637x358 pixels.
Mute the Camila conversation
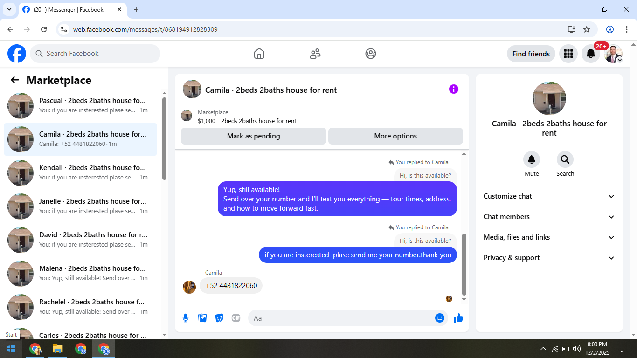point(532,160)
